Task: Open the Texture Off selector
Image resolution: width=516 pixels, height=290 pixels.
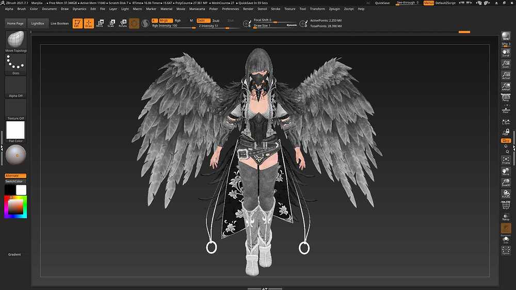Action: point(15,109)
